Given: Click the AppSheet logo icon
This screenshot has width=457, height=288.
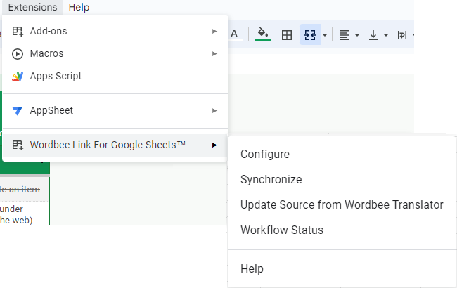Looking at the screenshot, I should (18, 110).
